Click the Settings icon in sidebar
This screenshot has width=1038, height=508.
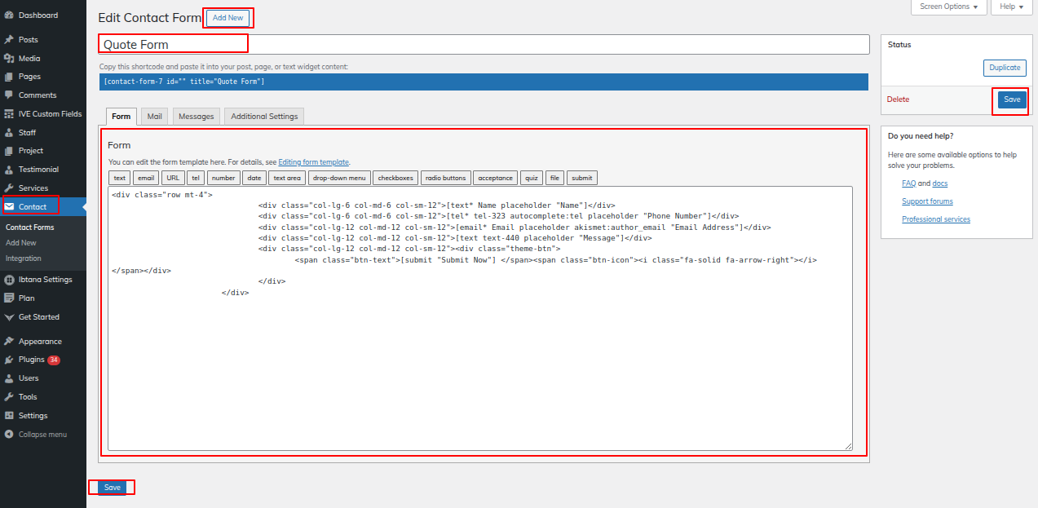(9, 416)
